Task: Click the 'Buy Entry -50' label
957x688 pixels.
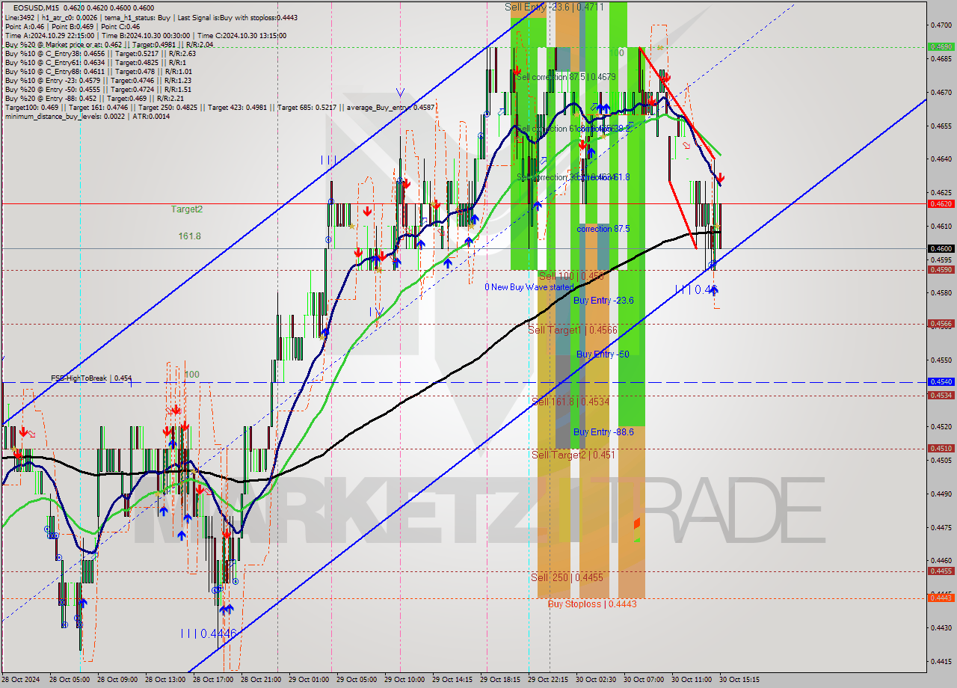Action: (602, 354)
